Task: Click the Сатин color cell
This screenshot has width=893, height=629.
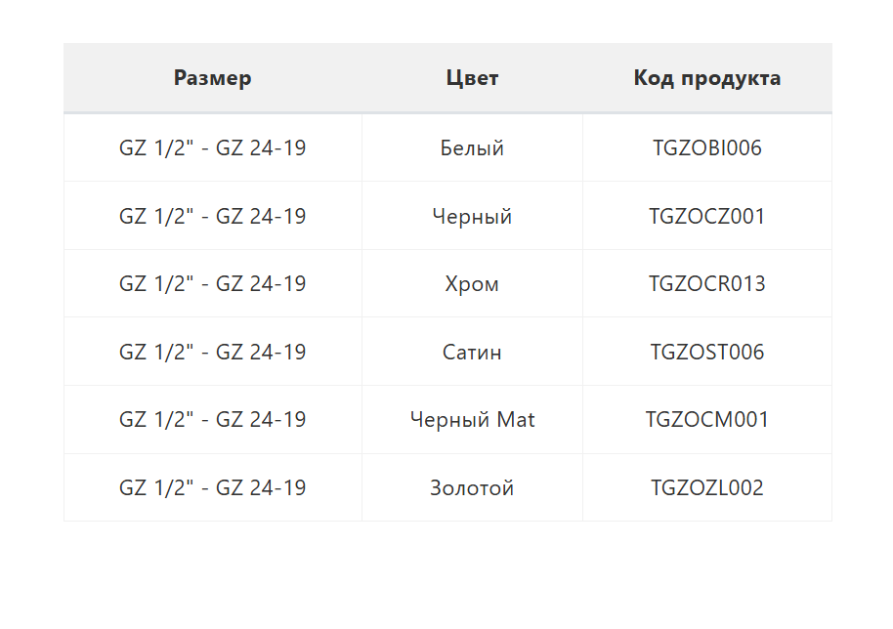Action: 472,352
